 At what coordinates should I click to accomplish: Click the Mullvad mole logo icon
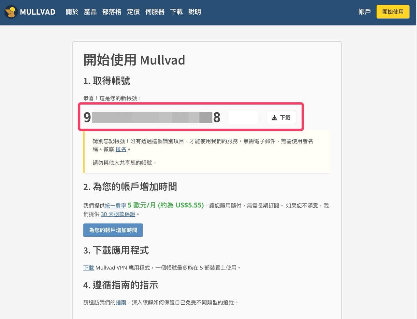coord(11,12)
